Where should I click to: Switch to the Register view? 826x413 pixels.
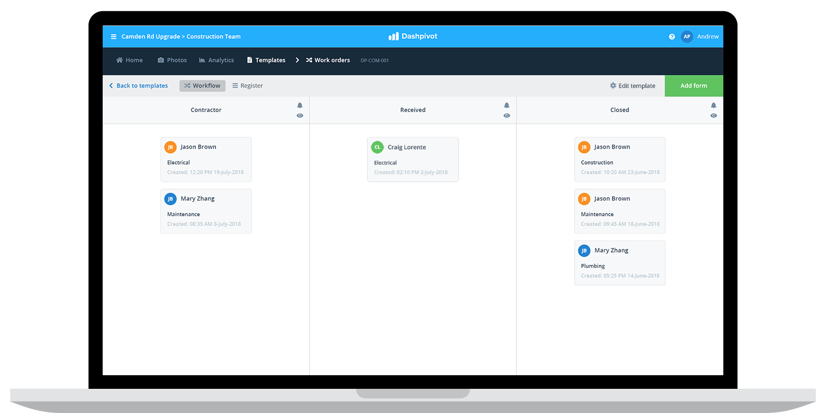point(247,86)
